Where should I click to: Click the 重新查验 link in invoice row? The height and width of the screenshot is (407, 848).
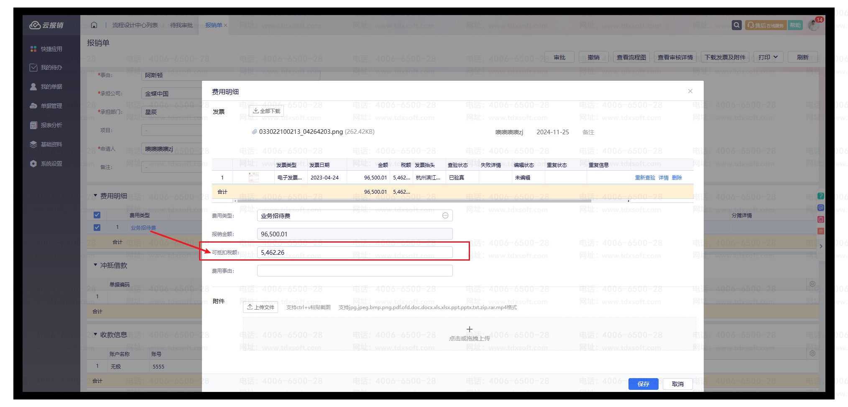[645, 178]
